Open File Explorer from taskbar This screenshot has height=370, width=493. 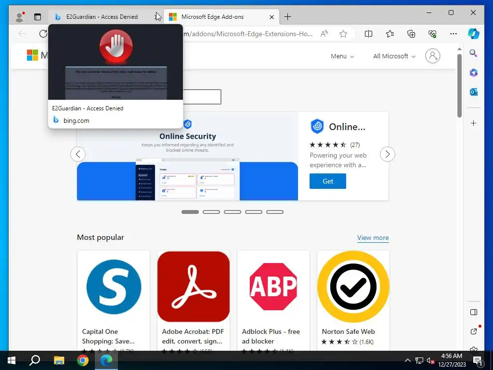click(59, 360)
